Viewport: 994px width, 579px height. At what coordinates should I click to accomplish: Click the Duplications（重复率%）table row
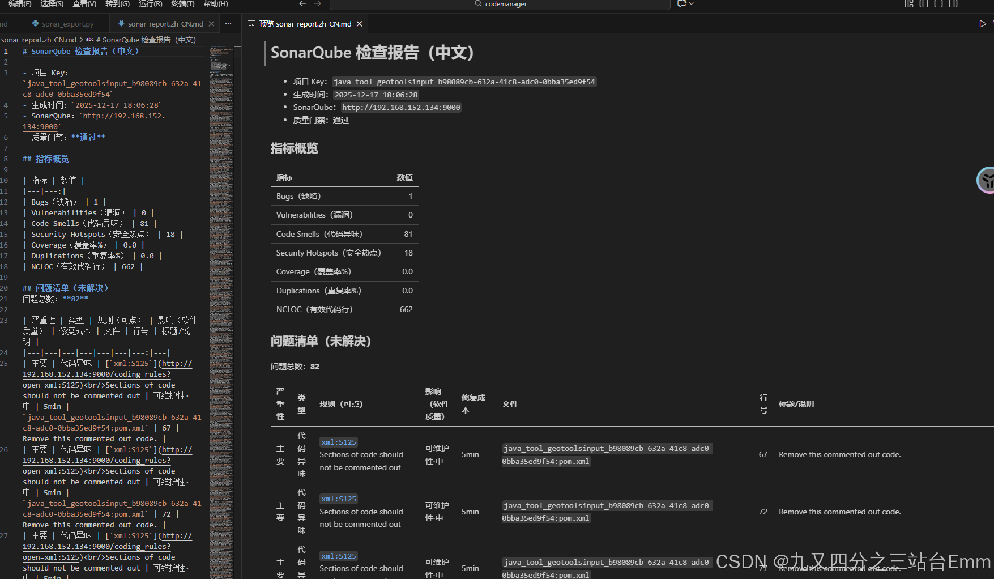[344, 291]
